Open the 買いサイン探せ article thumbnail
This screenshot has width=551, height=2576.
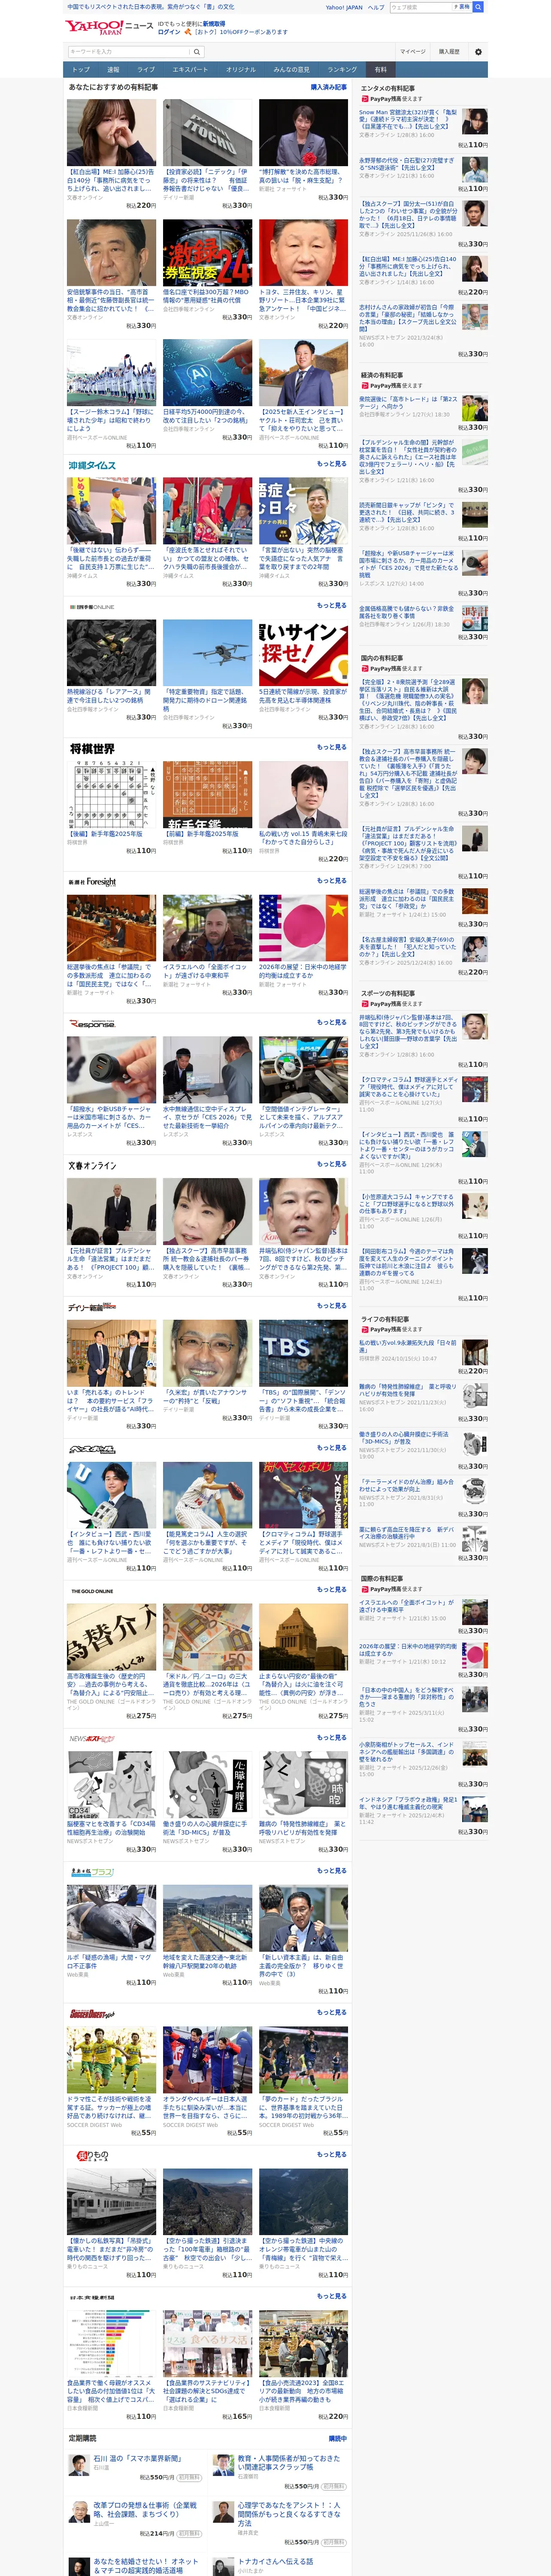click(x=303, y=653)
